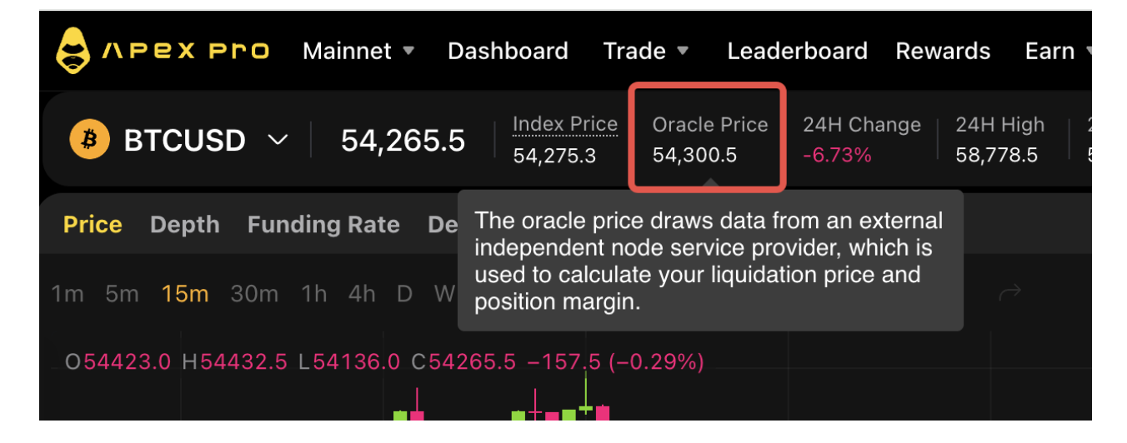Click the Bitcoin coin icon
Image resolution: width=1127 pixels, height=443 pixels.
[x=90, y=140]
